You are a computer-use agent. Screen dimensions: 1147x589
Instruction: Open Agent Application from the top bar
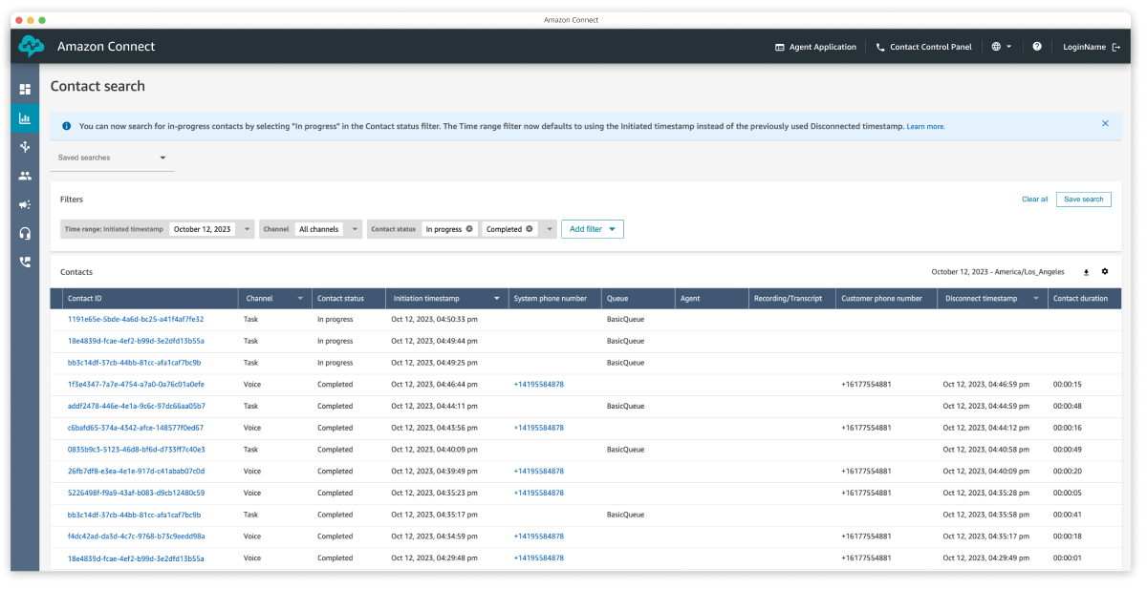(814, 46)
